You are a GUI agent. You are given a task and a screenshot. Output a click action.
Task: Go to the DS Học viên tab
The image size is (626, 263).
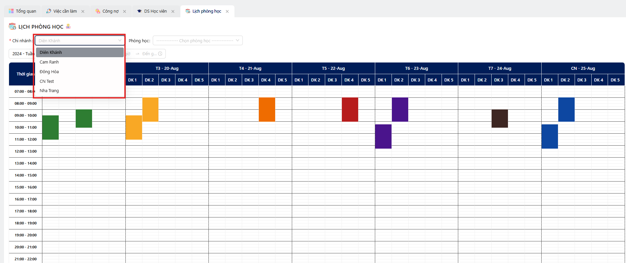[155, 11]
